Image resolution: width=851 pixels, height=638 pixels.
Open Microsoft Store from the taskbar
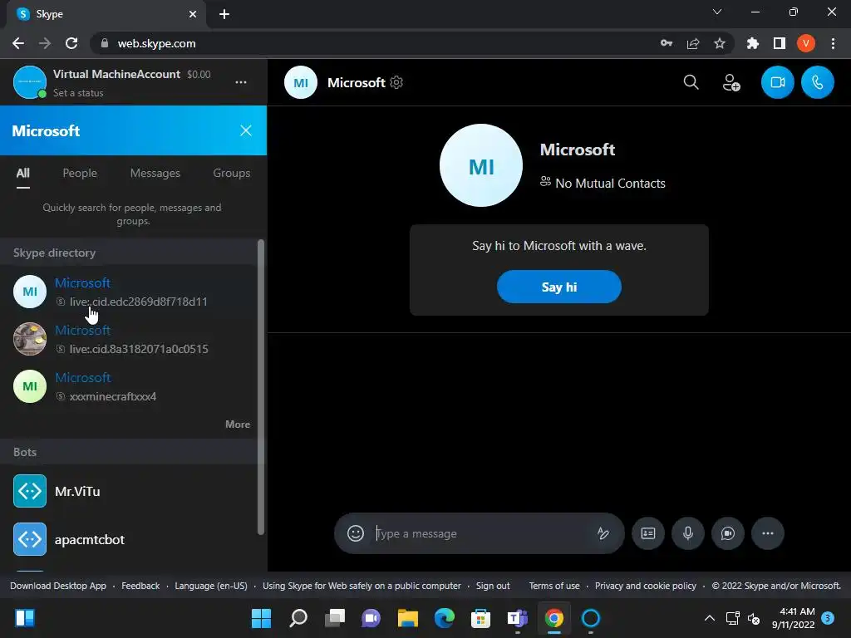480,618
